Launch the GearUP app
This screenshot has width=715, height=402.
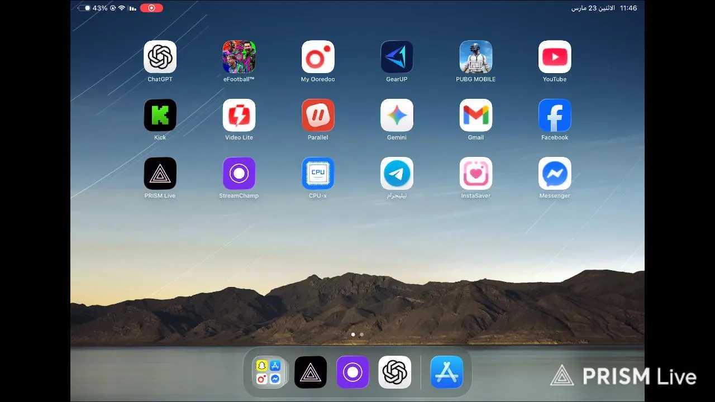click(x=397, y=57)
